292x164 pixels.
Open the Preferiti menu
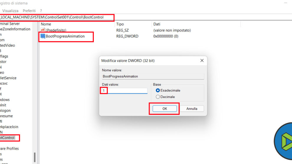tap(29, 11)
